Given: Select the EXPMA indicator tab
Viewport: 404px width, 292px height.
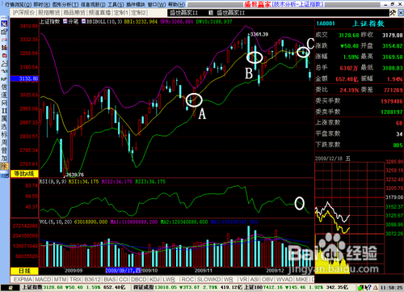Looking at the screenshot, I should click(23, 280).
